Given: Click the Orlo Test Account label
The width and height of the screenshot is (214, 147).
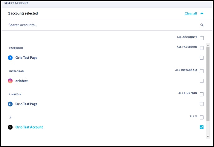Looking at the screenshot, I should coord(29,127).
